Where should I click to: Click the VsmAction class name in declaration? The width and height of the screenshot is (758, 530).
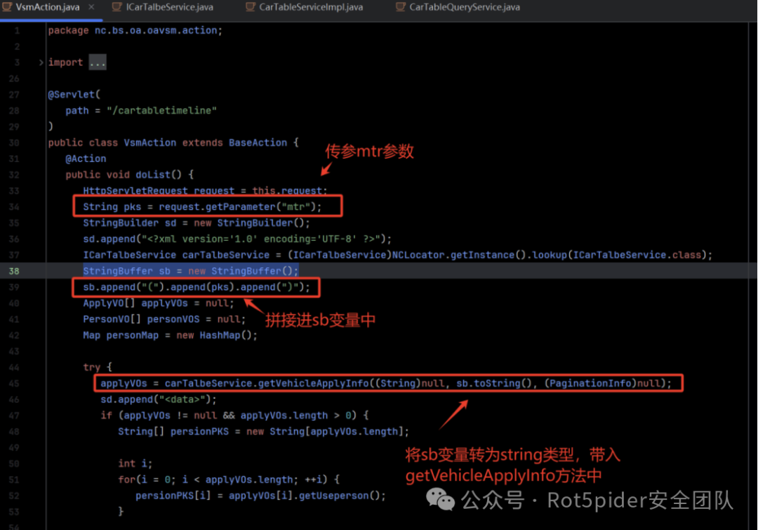(150, 143)
